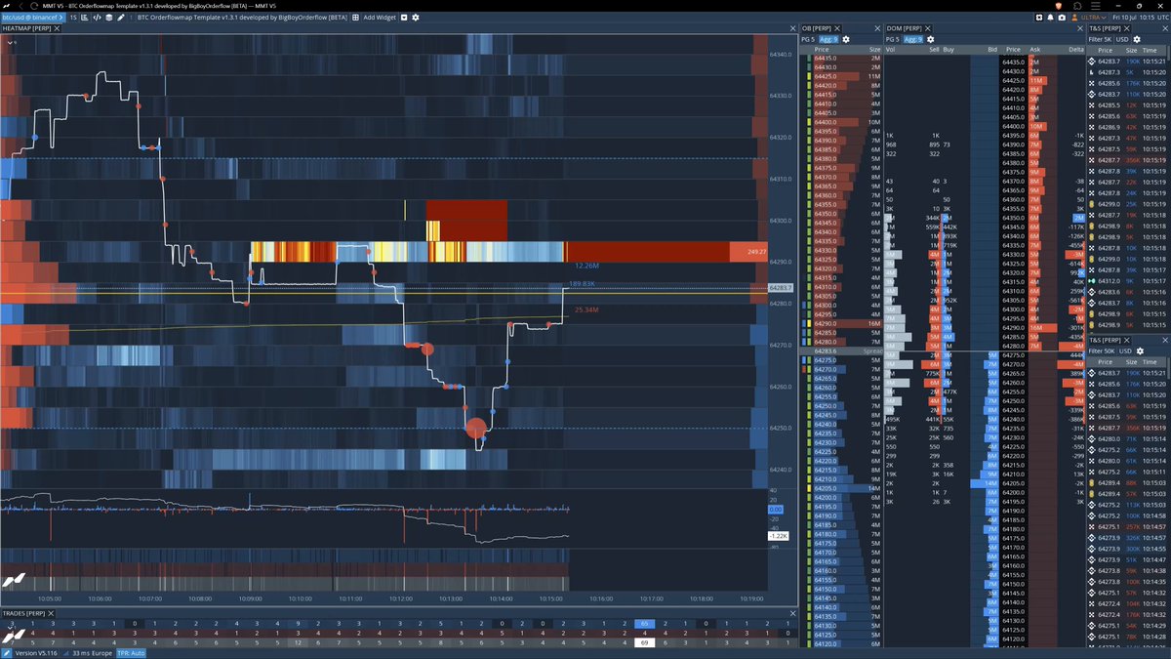Open settings gear in upper T&S panel
This screenshot has width=1171, height=659.
coord(1138,39)
